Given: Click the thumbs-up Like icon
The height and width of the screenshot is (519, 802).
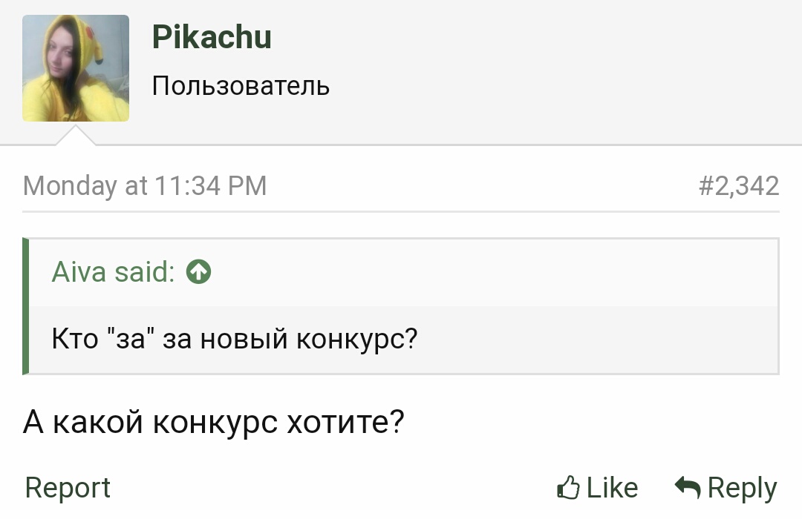Looking at the screenshot, I should click(x=568, y=487).
